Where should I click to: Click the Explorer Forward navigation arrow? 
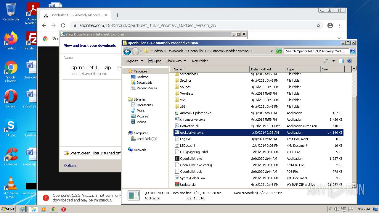tap(135, 51)
